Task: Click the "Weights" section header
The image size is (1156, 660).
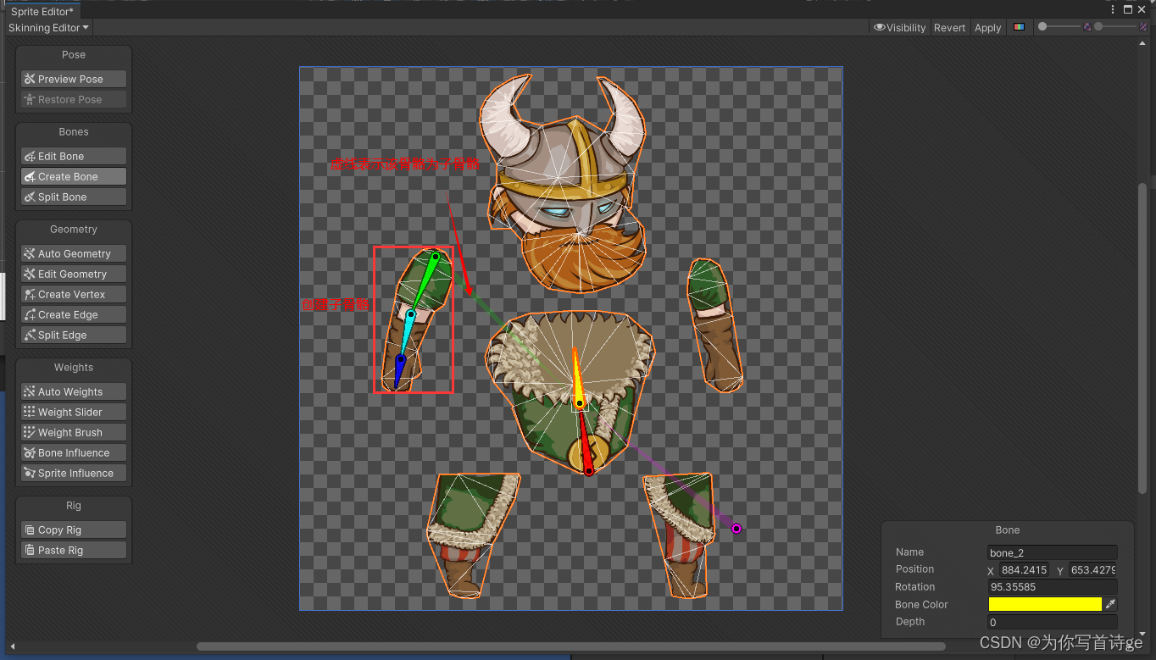Action: click(74, 367)
